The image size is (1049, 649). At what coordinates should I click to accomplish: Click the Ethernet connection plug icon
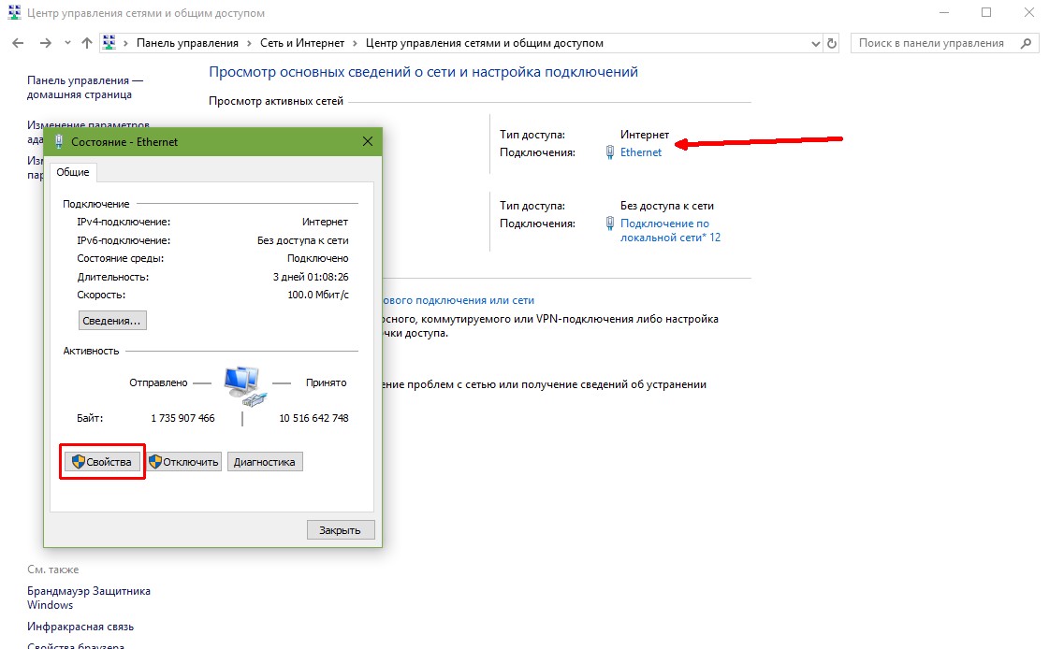pos(609,152)
